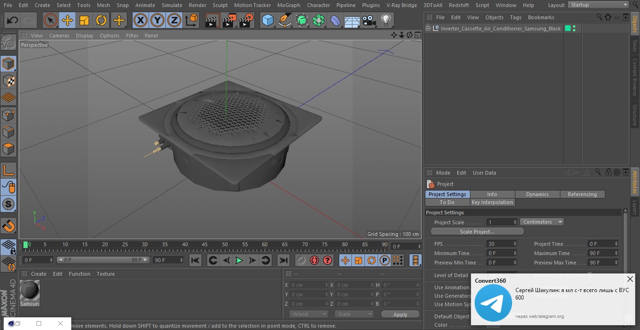The image size is (640, 330).
Task: Expand the Inverter_Cassette_Air_Conditioner object tree
Action: pyautogui.click(x=428, y=29)
